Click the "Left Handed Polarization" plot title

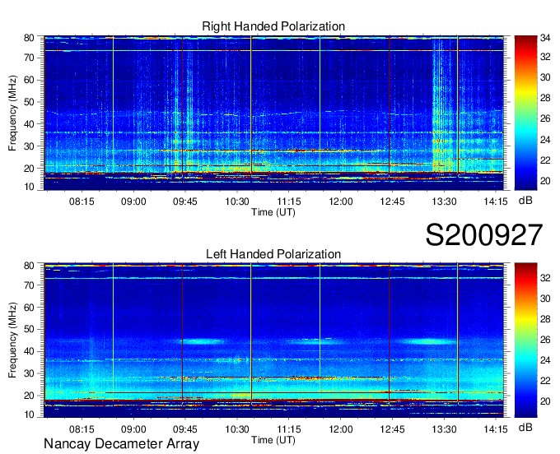273,254
